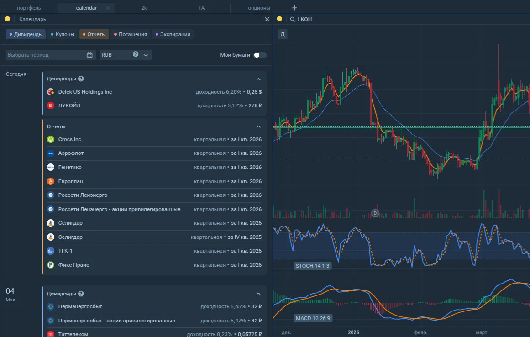Switch to the TA tab
This screenshot has width=530, height=337.
(201, 8)
